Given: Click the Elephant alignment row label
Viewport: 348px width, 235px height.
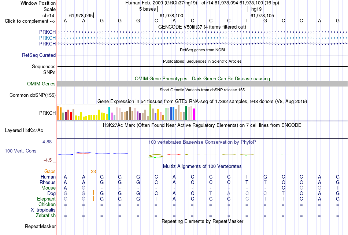Looking at the screenshot, I should coord(47,199).
